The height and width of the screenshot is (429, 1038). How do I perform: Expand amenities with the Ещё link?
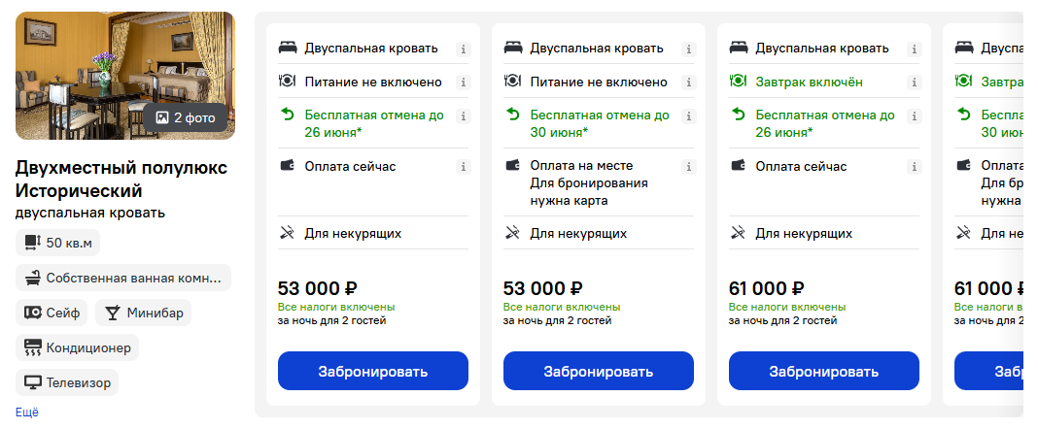pos(27,412)
